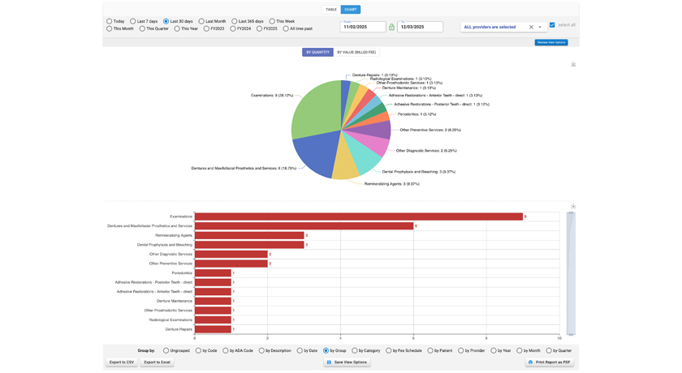The width and height of the screenshot is (682, 373).
Task: Group results by Fee Schedule
Action: point(388,350)
